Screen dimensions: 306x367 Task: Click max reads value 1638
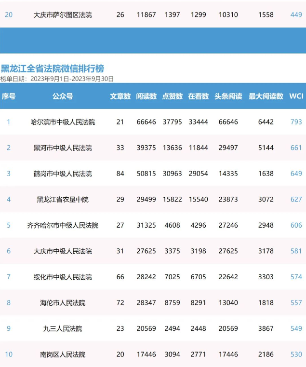(x=266, y=174)
